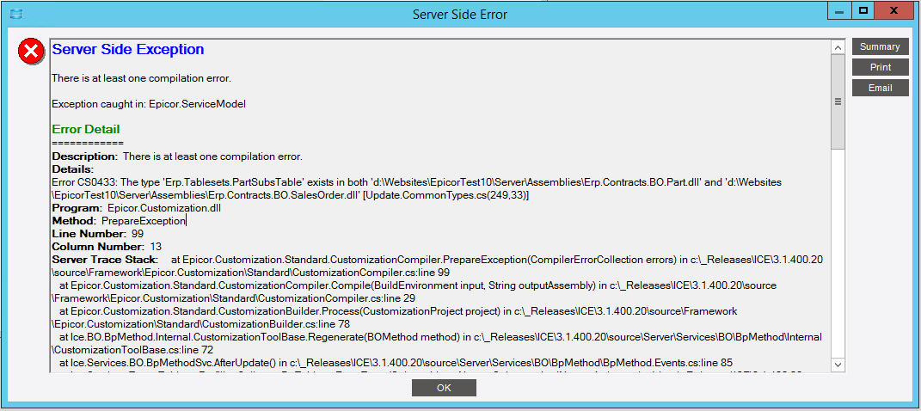Viewport: 921px width, 411px height.
Task: Click the green Error Detail heading
Action: [86, 129]
